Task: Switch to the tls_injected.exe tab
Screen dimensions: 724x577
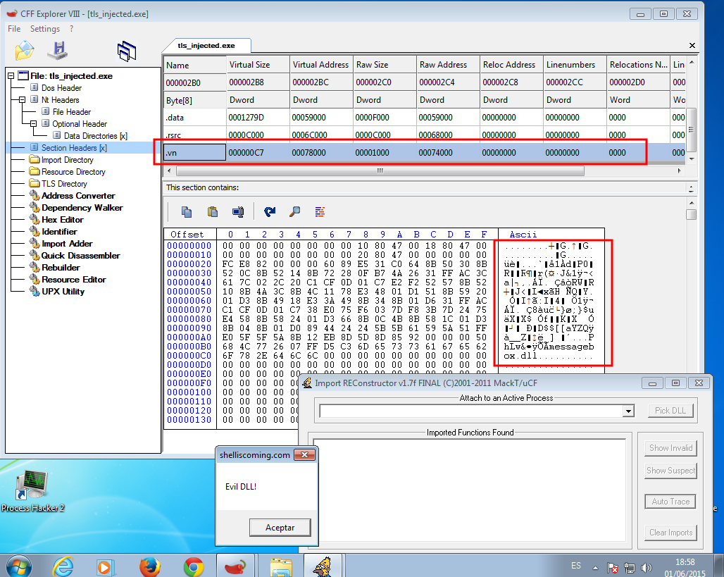Action: (206, 44)
